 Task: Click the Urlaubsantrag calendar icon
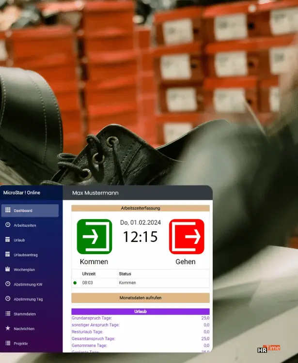(8, 255)
